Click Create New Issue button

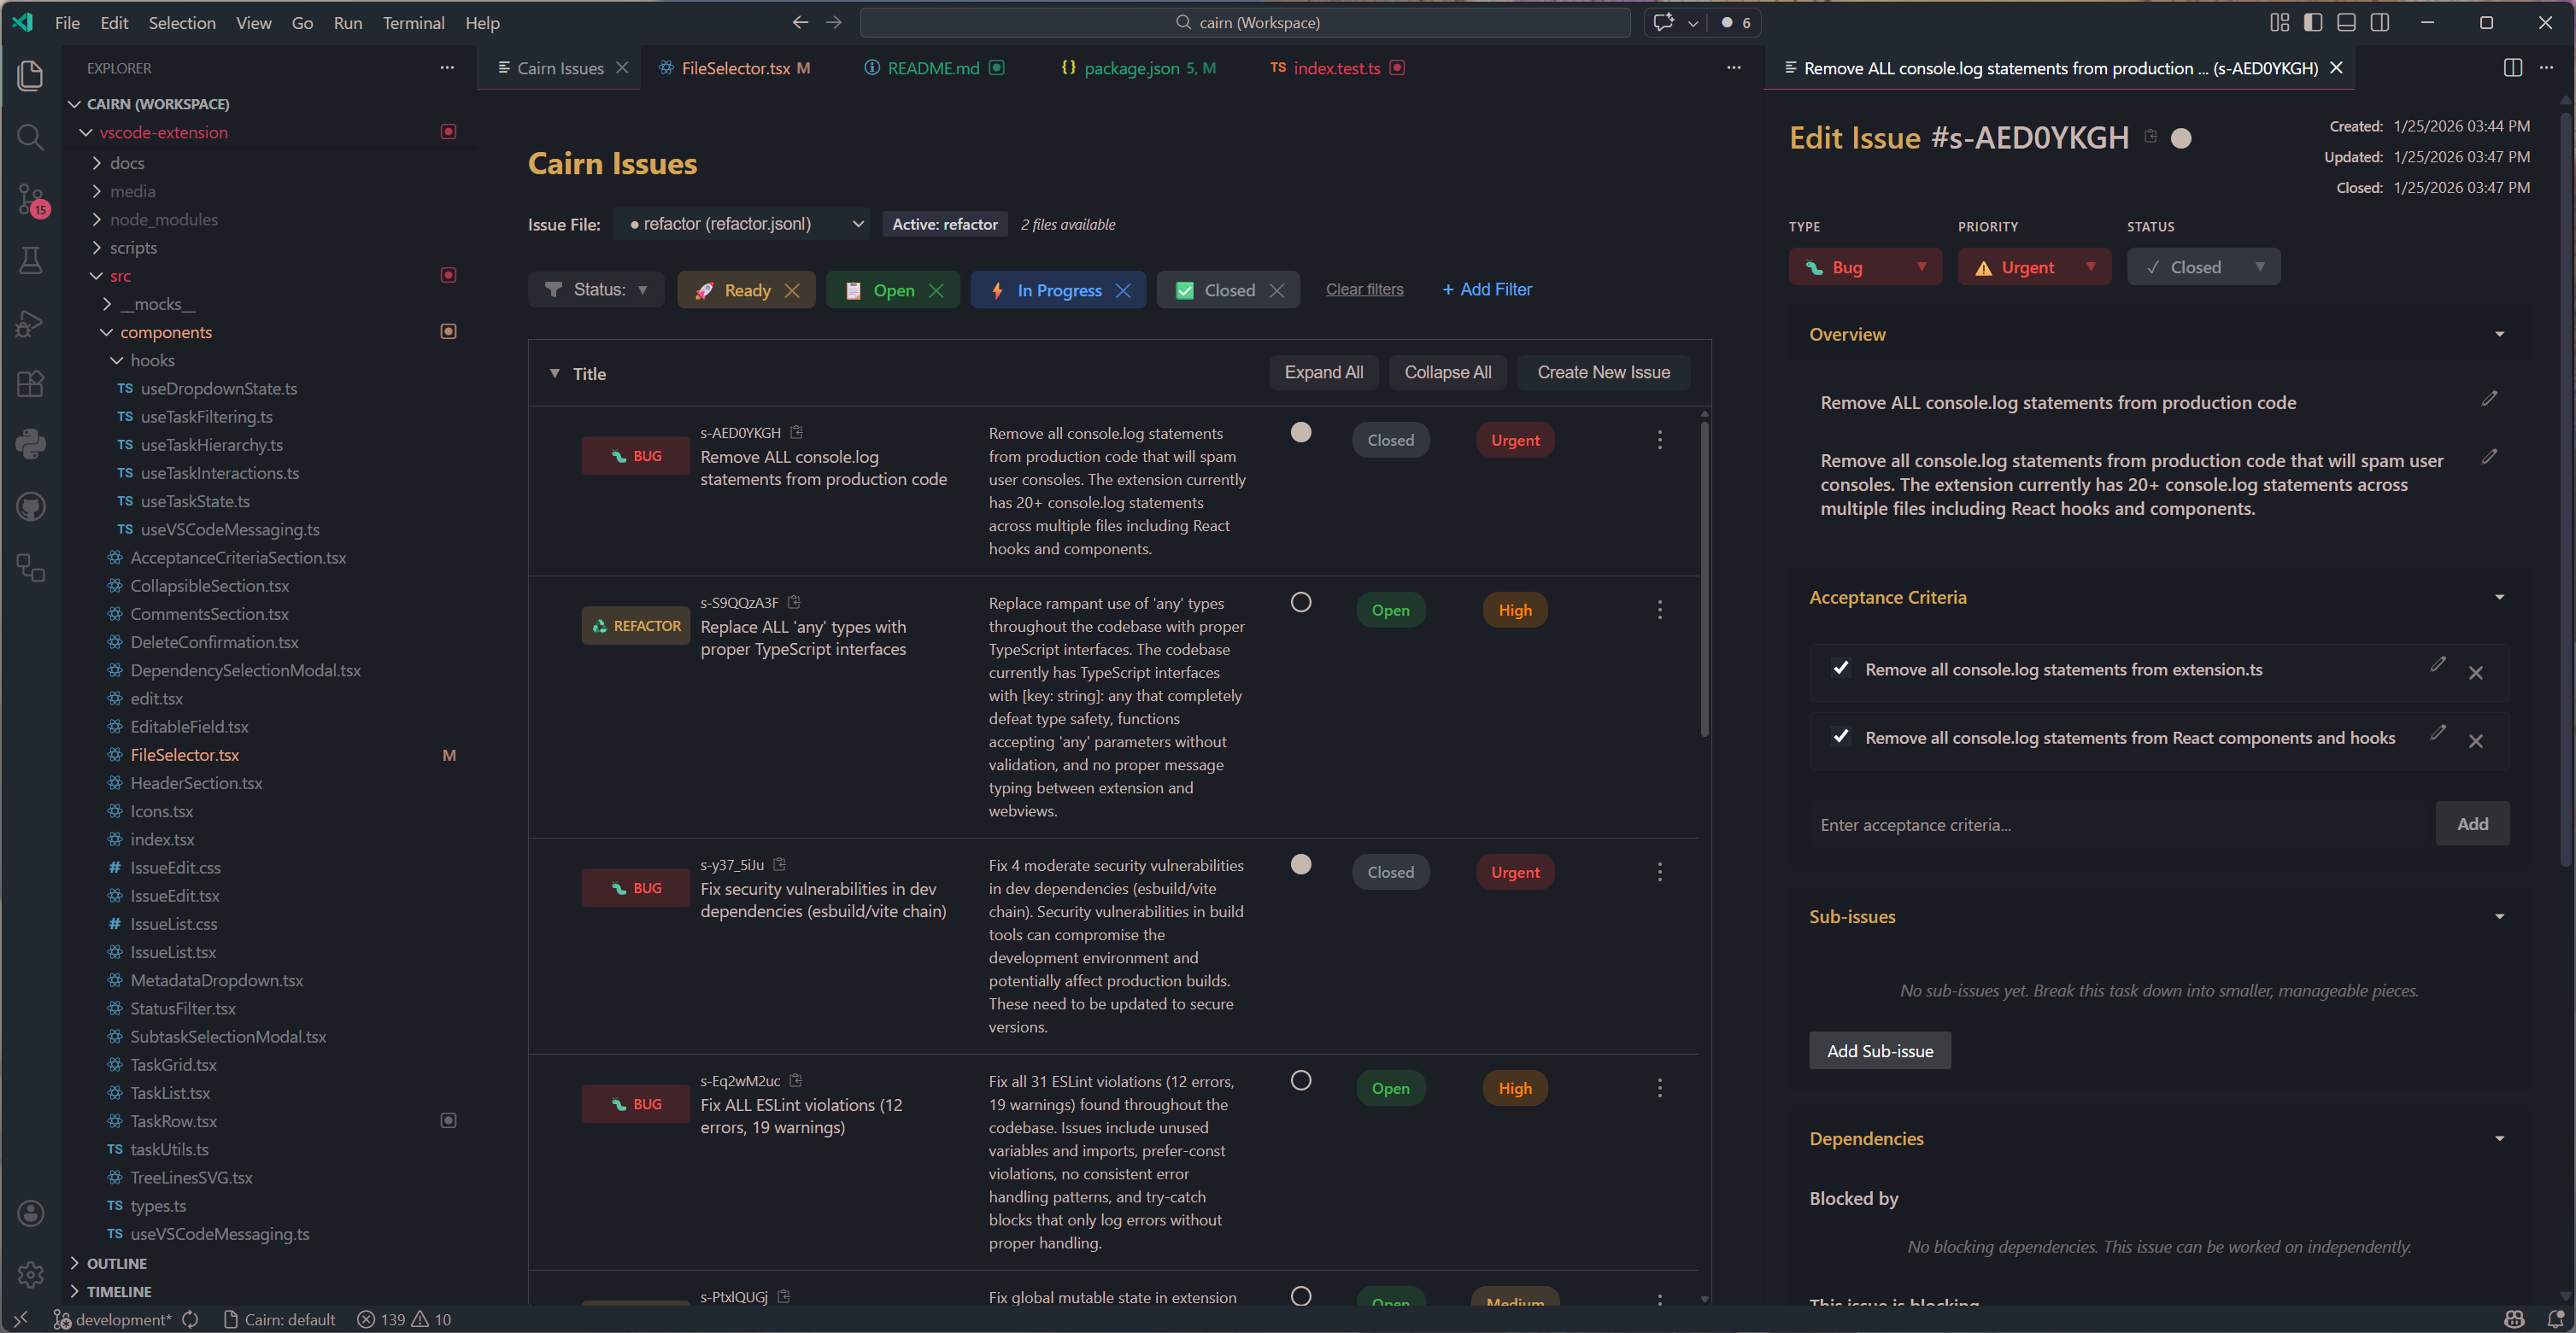click(x=1602, y=372)
